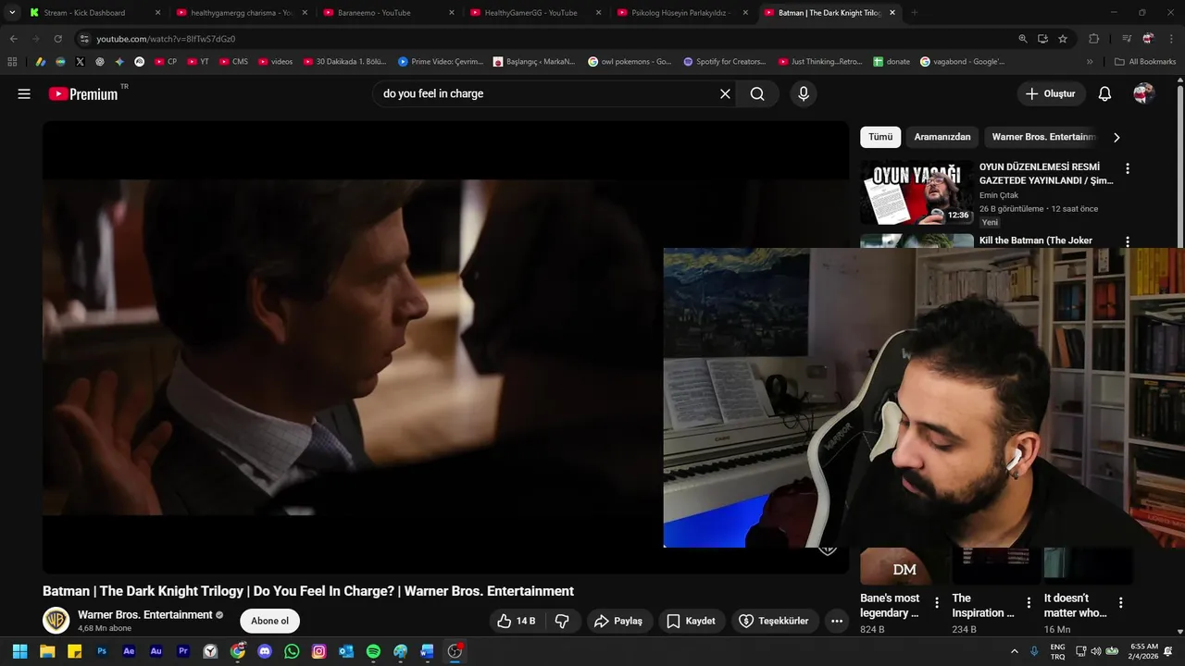Share video via Paylaş button
This screenshot has width=1185, height=666.
pyautogui.click(x=618, y=621)
